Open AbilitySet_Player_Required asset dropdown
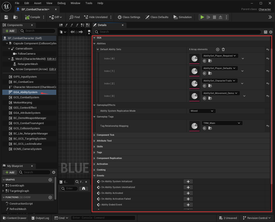The image size is (275, 222). (220, 56)
